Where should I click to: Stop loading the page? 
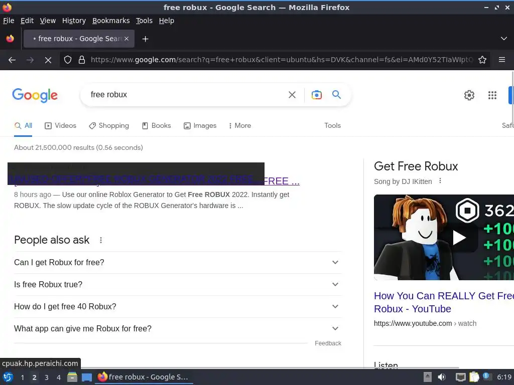coord(48,60)
